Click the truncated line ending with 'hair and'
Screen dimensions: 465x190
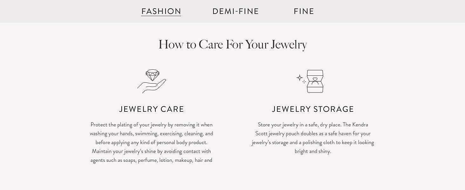point(152,160)
